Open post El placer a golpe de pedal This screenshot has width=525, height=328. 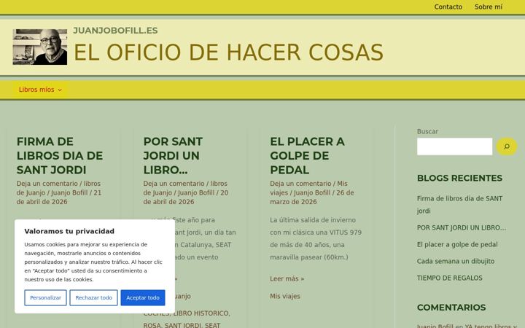pyautogui.click(x=307, y=156)
